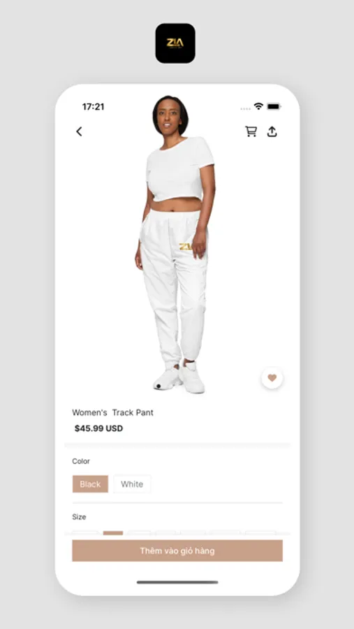Click the Size section label

click(79, 516)
